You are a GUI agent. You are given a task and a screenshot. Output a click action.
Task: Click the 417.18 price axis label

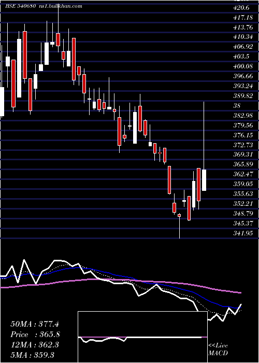tap(242, 18)
